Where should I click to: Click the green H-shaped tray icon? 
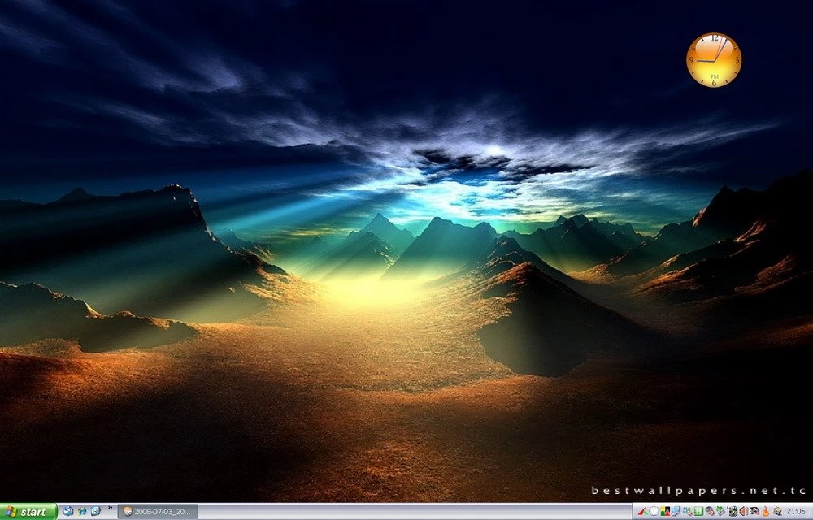[698, 513]
